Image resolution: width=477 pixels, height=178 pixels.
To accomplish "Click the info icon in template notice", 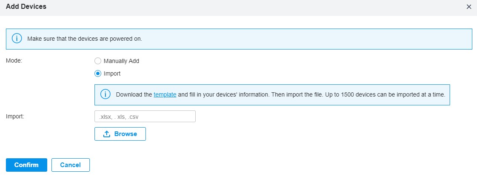I will click(x=105, y=94).
